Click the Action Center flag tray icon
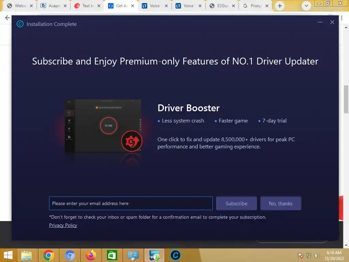The height and width of the screenshot is (262, 349). click(300, 255)
